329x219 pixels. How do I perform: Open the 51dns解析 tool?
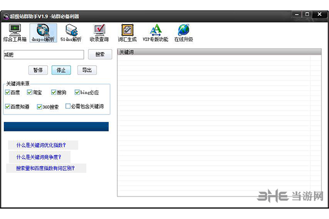[x=71, y=32]
